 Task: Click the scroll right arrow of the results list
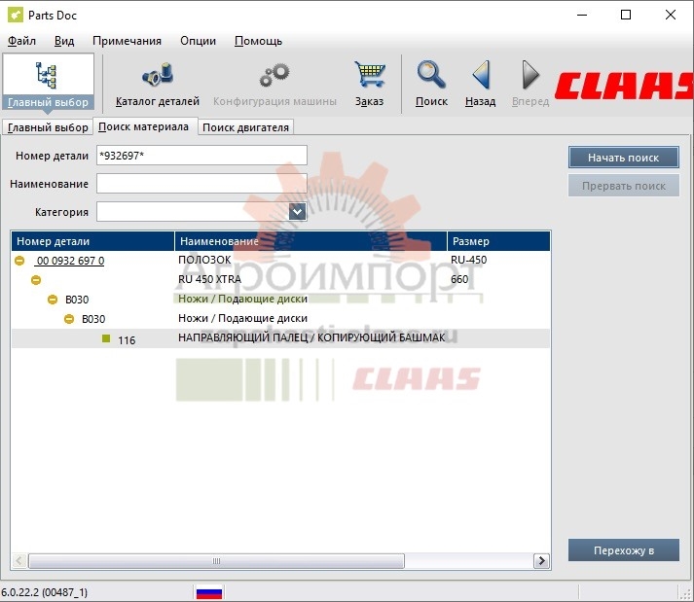541,561
